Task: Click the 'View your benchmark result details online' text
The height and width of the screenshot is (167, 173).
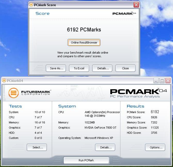Action: [x=83, y=53]
